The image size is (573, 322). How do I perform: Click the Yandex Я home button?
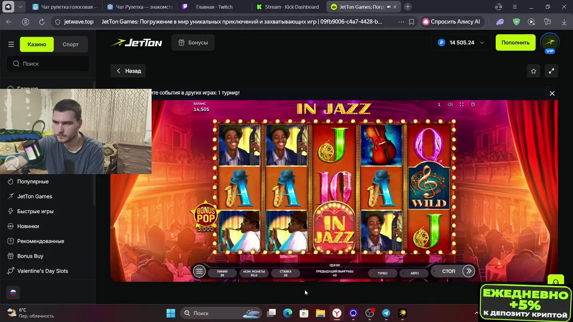pos(26,21)
